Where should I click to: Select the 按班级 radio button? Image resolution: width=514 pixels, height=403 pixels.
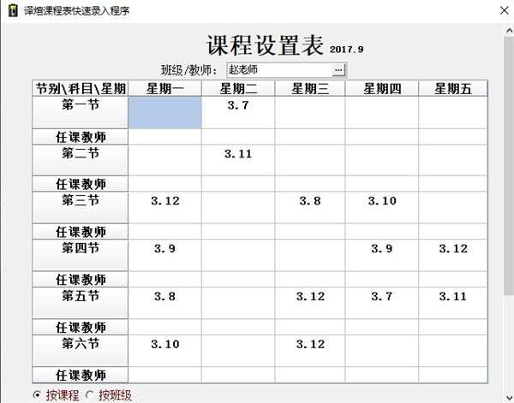(90, 394)
